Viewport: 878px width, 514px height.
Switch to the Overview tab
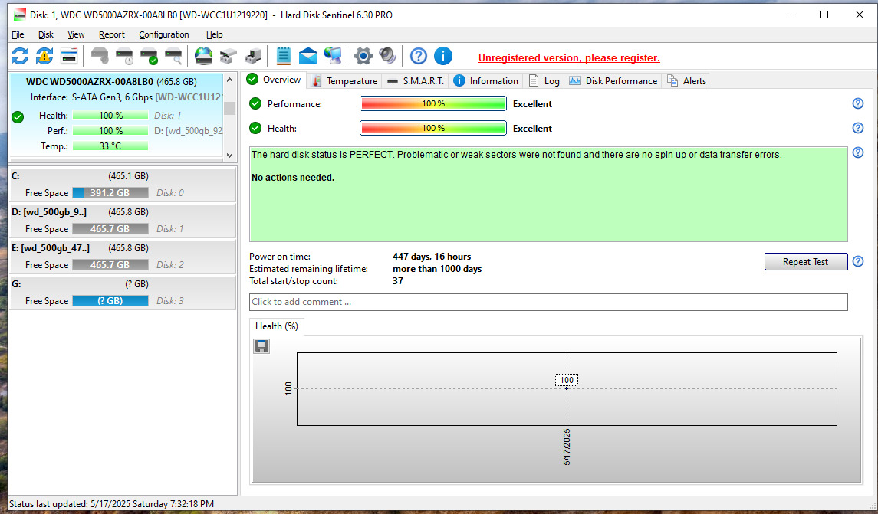pos(275,80)
